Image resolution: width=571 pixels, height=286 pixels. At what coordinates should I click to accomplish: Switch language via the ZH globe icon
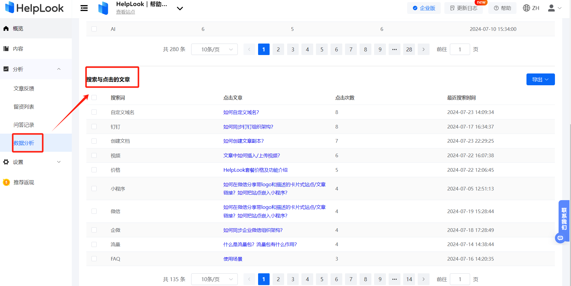point(526,8)
